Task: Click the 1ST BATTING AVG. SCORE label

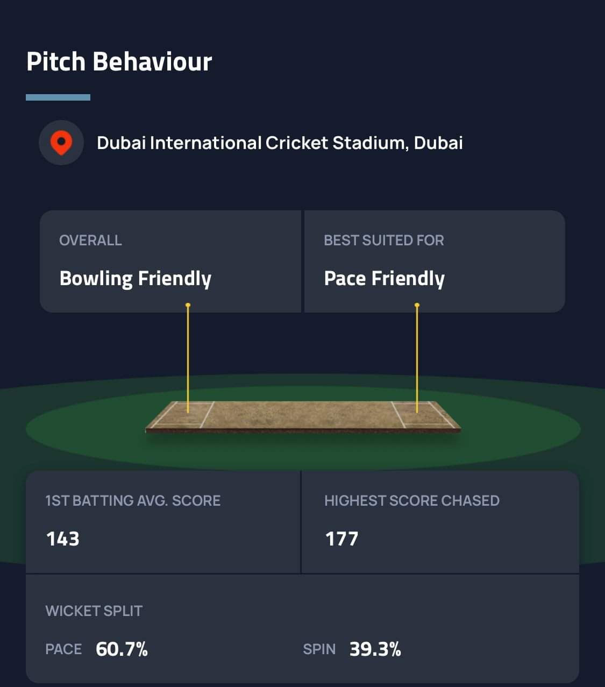Action: [133, 500]
